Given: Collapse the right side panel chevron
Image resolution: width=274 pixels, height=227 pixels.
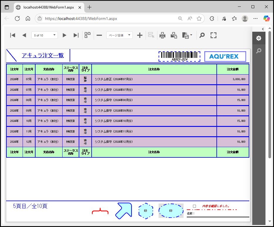Looking at the screenshot, I should click(263, 29).
